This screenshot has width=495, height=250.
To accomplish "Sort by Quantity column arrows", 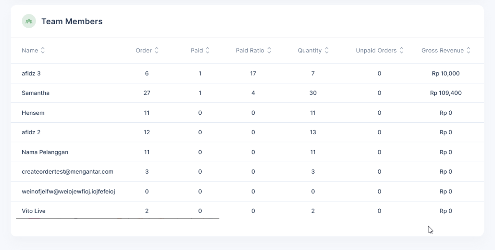I will (x=327, y=50).
